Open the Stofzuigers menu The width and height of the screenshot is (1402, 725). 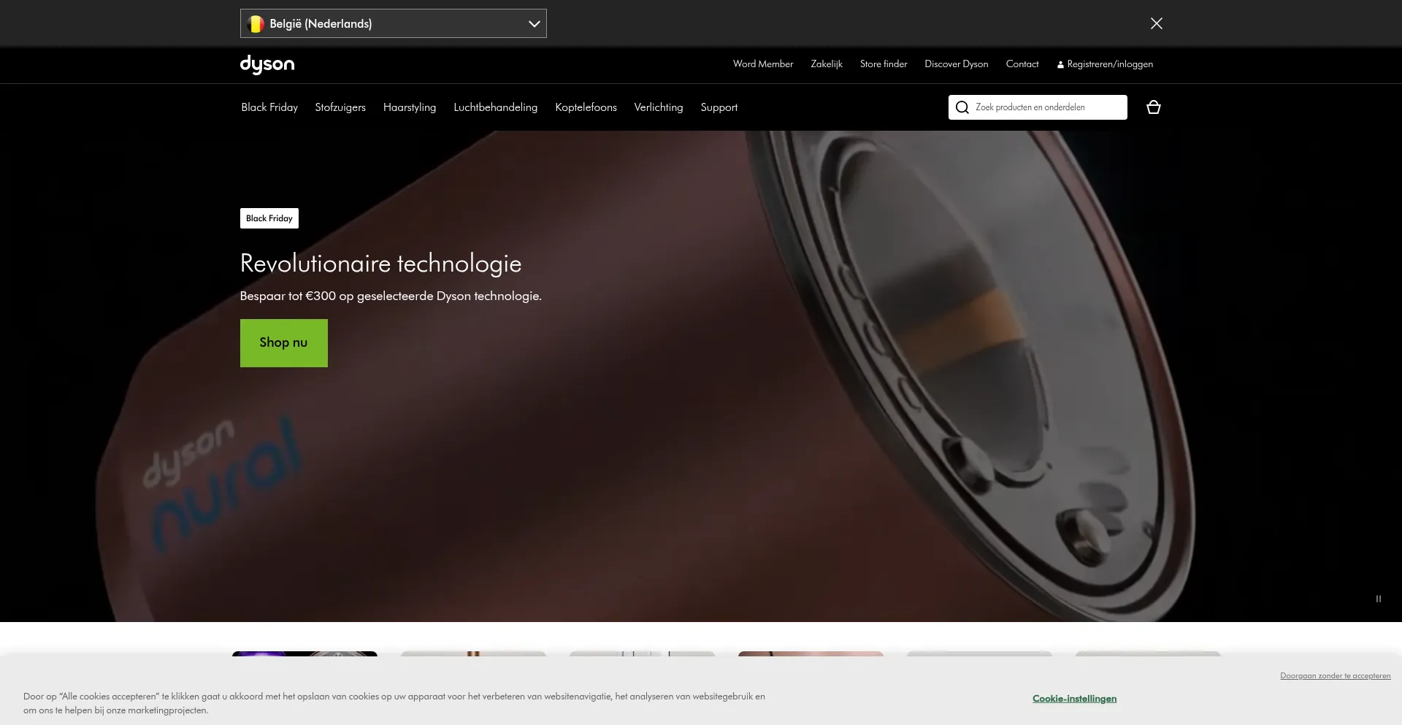coord(340,107)
